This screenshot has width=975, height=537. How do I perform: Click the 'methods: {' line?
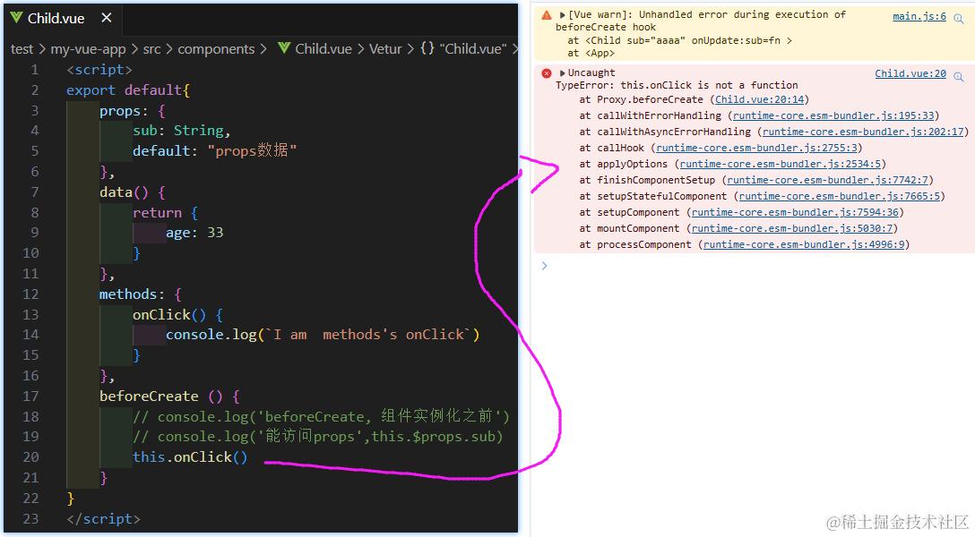140,294
